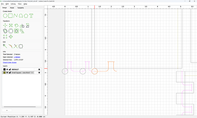This screenshot has width=197, height=118.
Task: Select the Create Circle tool
Action: (5, 16)
